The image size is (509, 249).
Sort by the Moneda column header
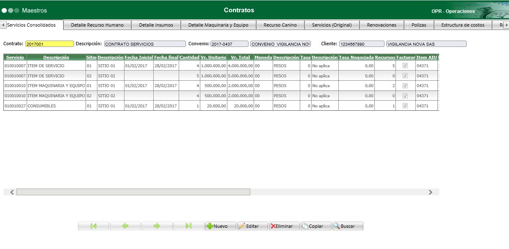[263, 57]
